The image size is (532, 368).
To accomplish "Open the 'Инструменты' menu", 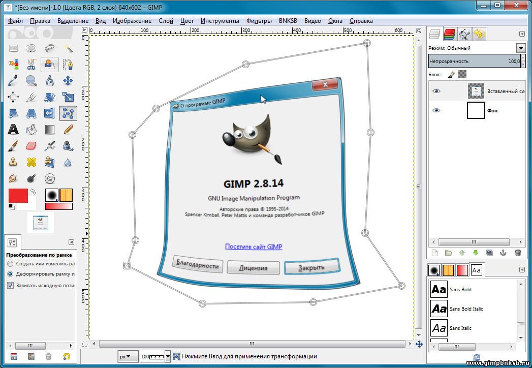I will click(220, 21).
